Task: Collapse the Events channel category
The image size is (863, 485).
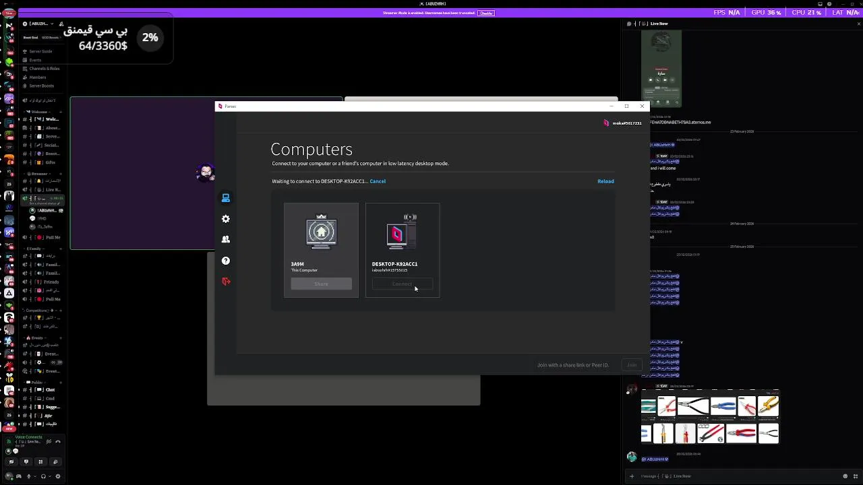Action: pyautogui.click(x=35, y=338)
